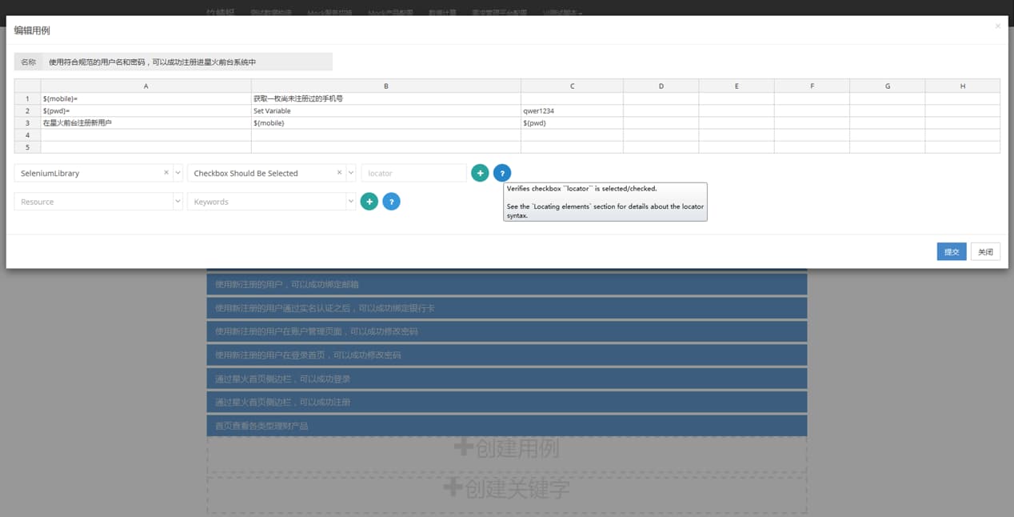Select cell containing ${mobile}= in column A
This screenshot has width=1014, height=517.
click(x=146, y=98)
